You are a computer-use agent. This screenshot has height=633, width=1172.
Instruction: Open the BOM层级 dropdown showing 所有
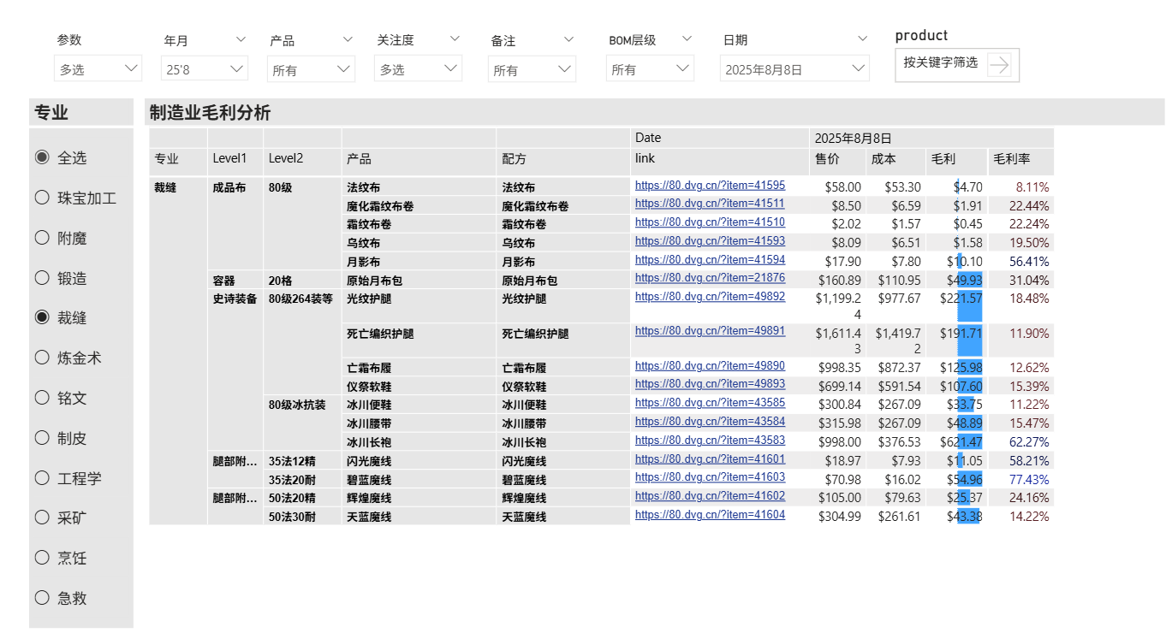click(x=650, y=68)
